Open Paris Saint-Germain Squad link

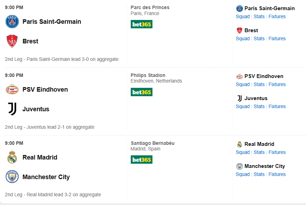point(243,16)
